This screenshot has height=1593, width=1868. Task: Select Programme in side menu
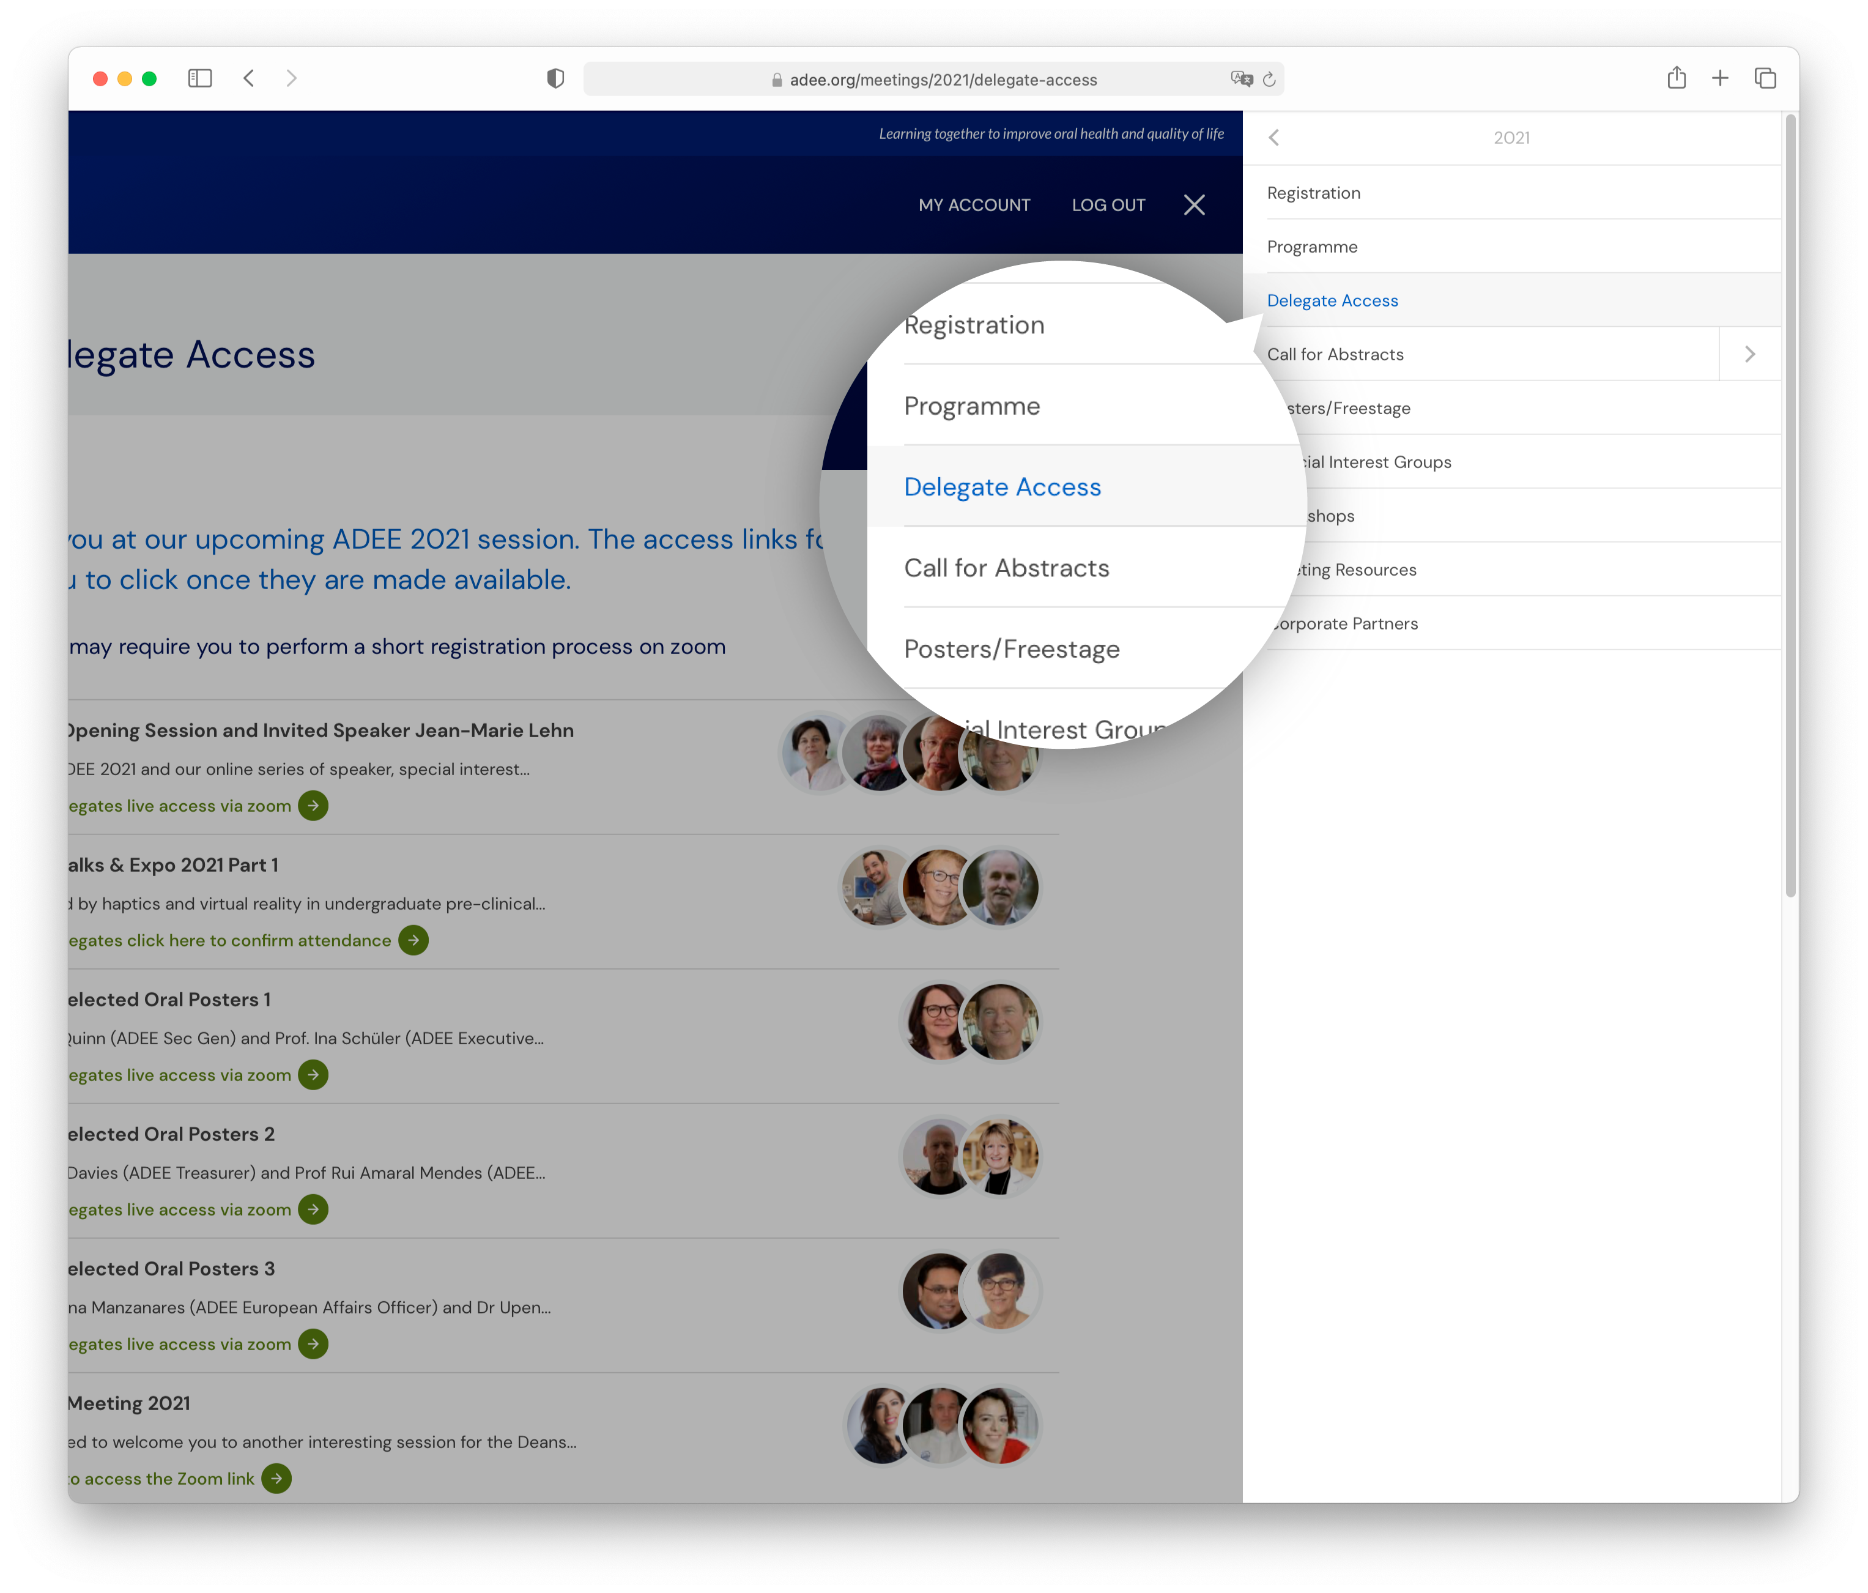coord(1312,247)
